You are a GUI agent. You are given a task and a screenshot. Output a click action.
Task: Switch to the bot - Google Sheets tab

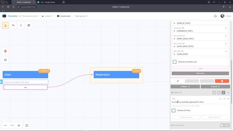[x=48, y=2]
